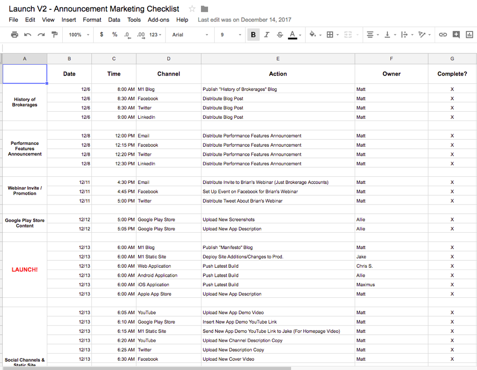Select the 'iOS Application' channel cell

169,285
